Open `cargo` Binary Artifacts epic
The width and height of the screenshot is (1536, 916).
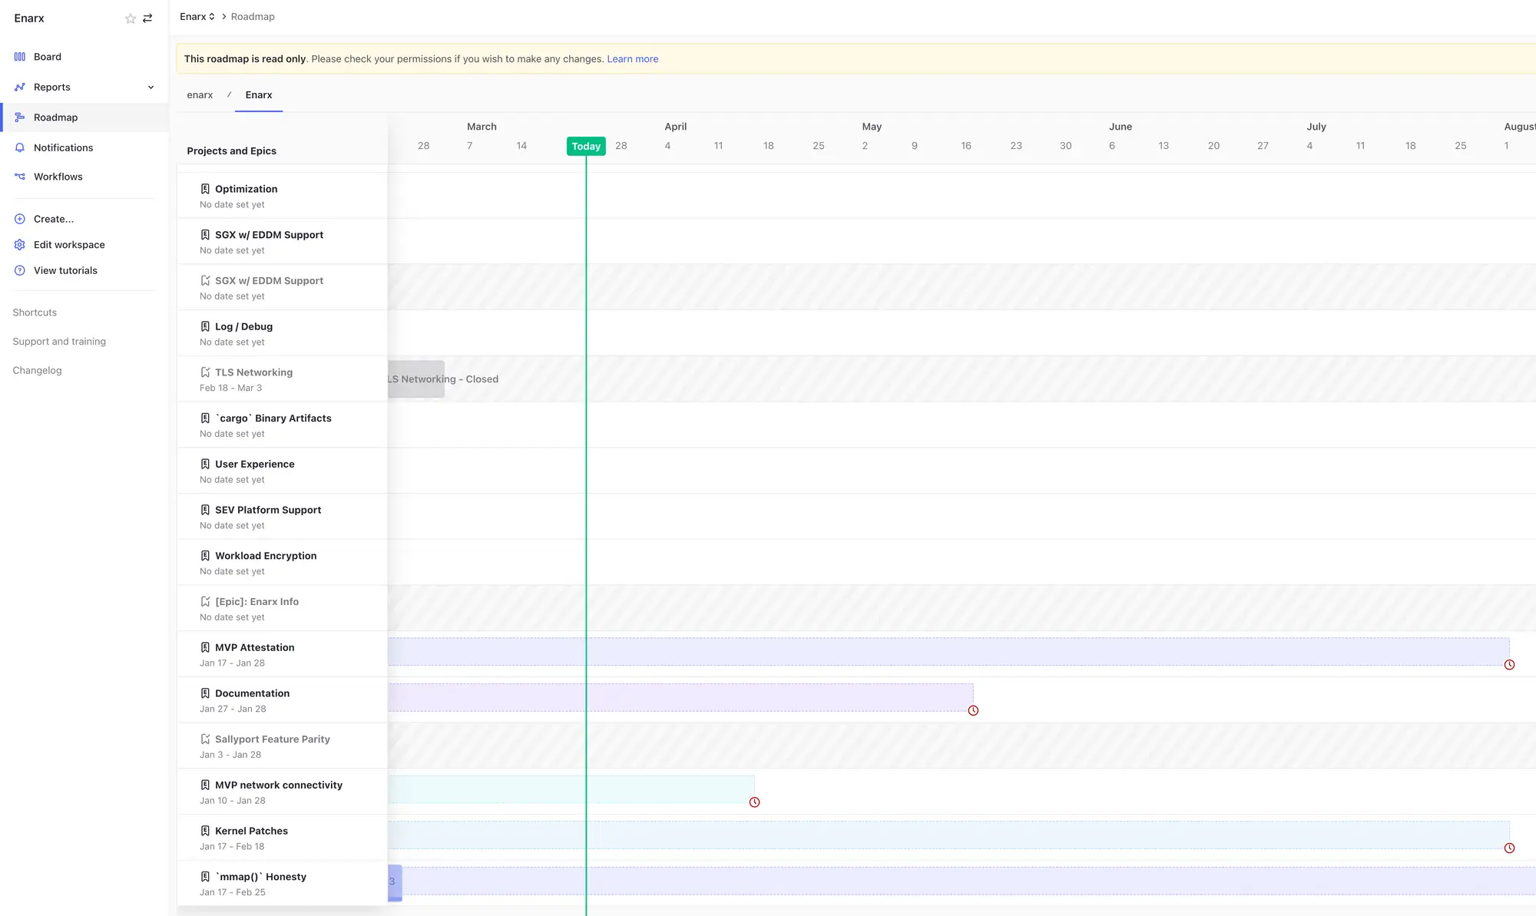pos(273,418)
